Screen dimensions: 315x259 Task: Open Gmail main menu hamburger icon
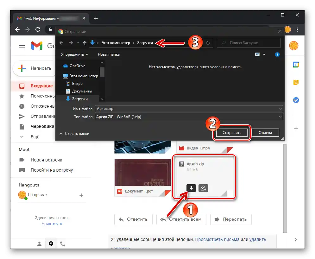pyautogui.click(x=22, y=46)
